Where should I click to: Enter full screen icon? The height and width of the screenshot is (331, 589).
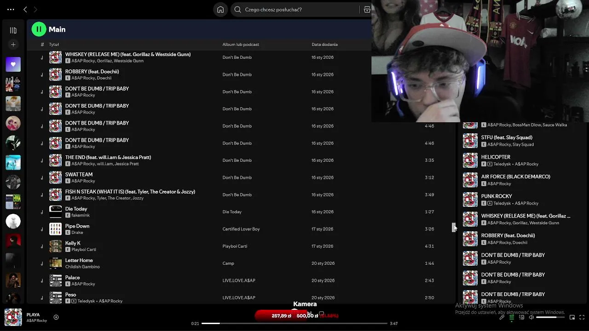coord(582,317)
